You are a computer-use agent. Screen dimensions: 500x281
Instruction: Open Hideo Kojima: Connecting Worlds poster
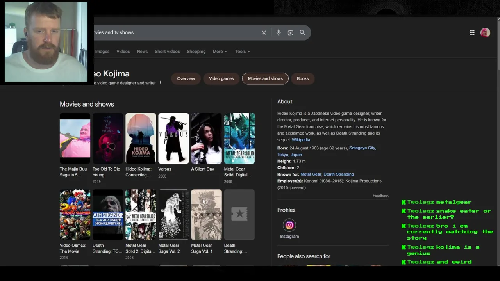pyautogui.click(x=141, y=138)
